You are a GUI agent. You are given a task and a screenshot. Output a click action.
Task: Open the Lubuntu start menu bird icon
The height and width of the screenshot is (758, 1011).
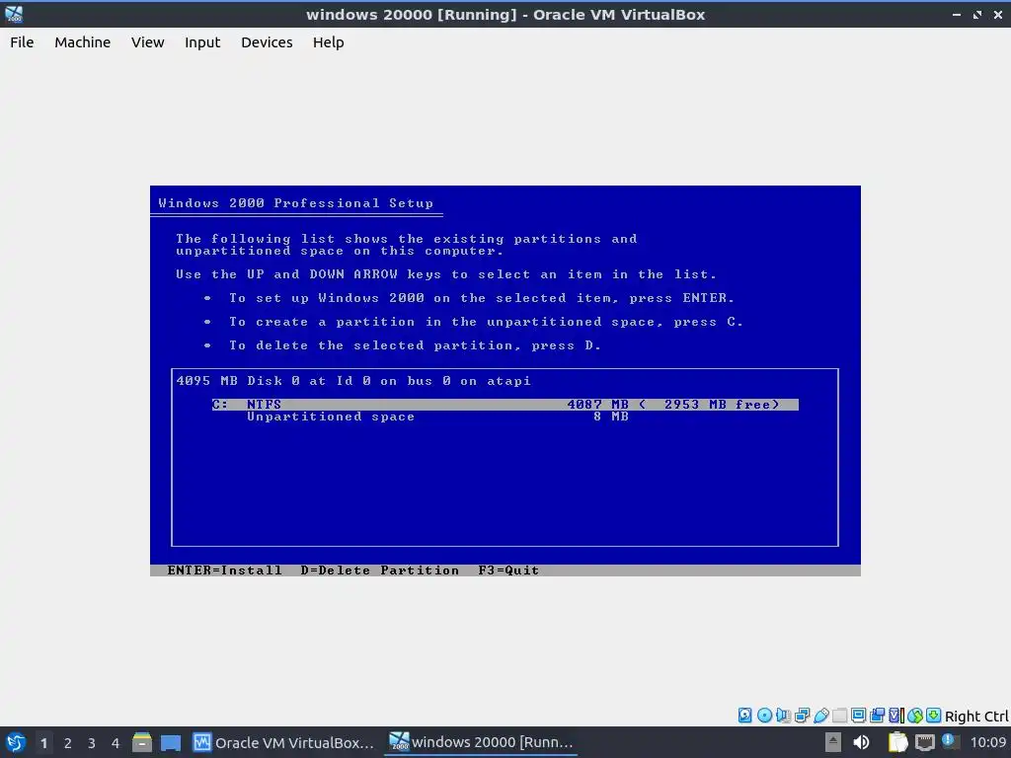(x=16, y=742)
